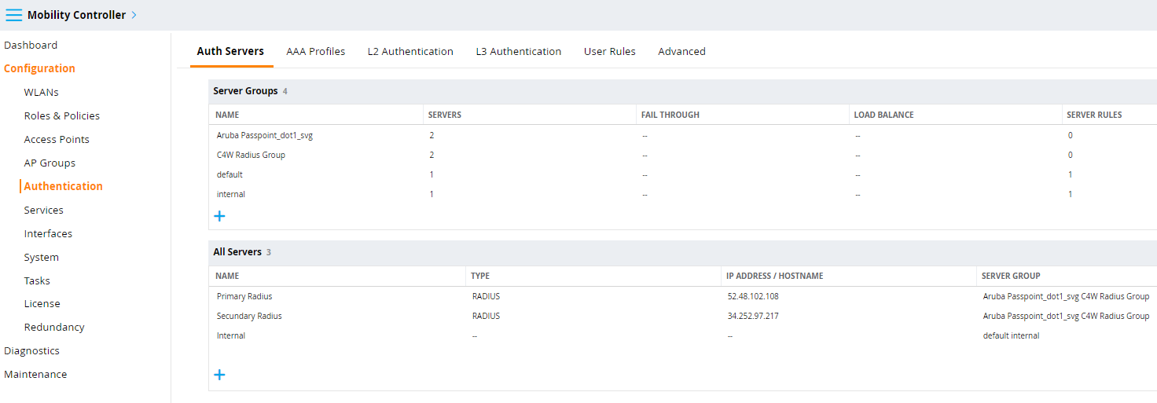Click server rules count for default group
The height and width of the screenshot is (403, 1157).
tap(1071, 174)
